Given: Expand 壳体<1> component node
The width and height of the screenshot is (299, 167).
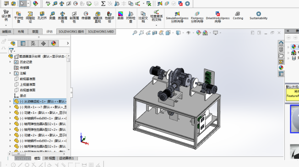Looking at the screenshot, I should (x=10, y=107).
